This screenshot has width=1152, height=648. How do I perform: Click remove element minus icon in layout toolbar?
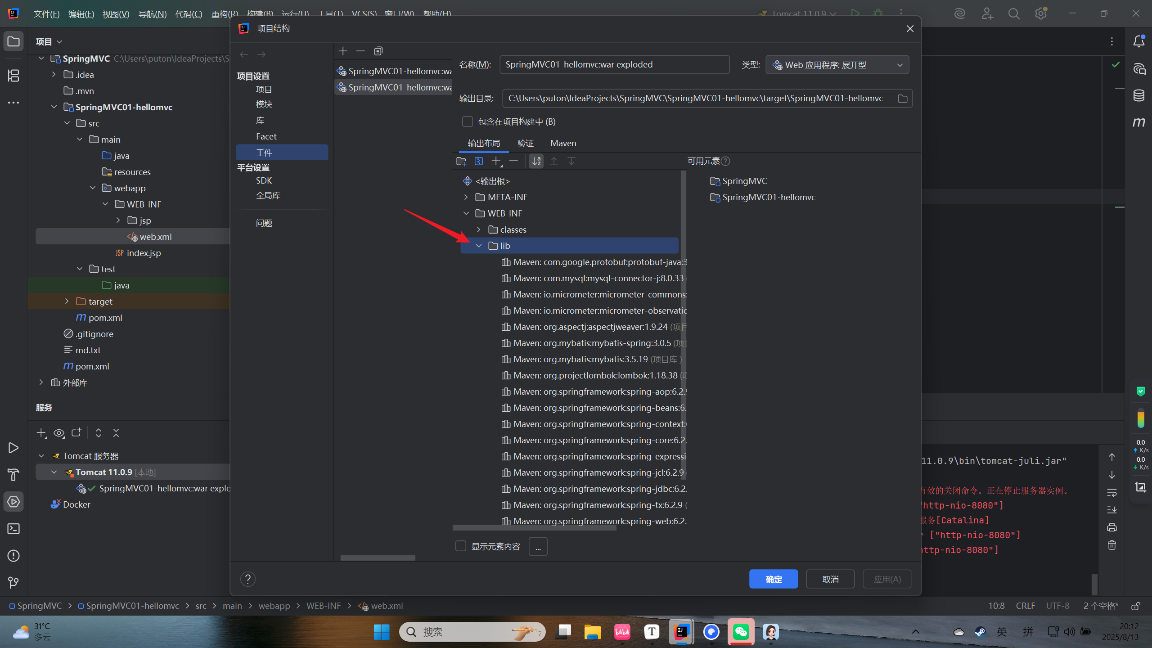[x=513, y=161]
